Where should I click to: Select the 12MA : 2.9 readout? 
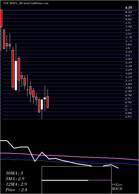click(x=16, y=184)
